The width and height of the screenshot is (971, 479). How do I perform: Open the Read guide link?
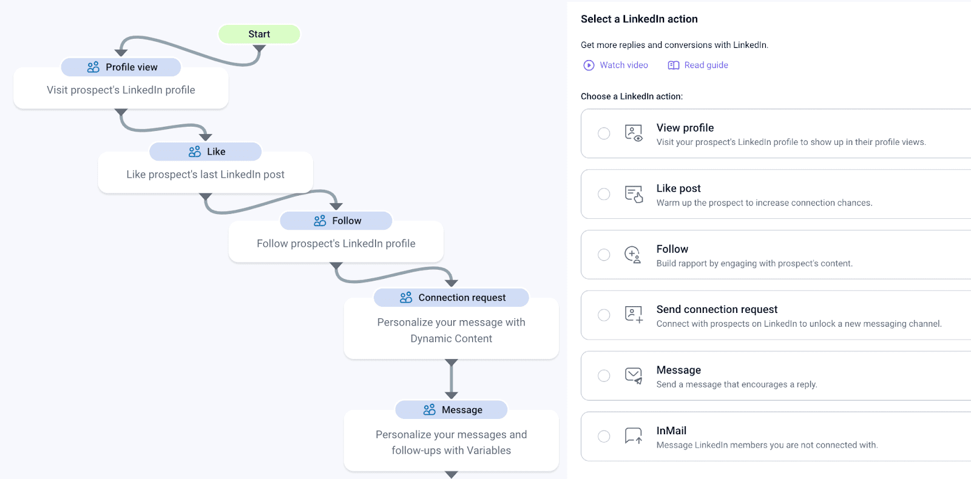click(706, 65)
